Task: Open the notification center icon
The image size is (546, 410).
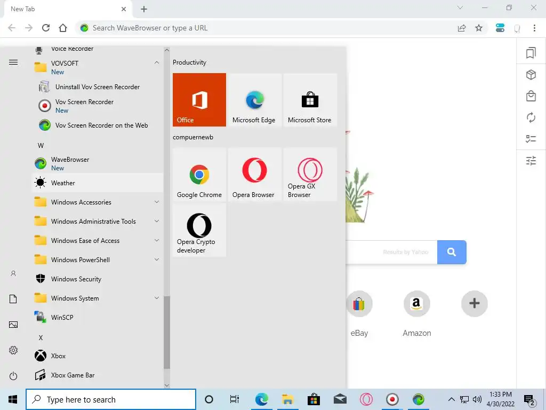Action: pos(529,400)
